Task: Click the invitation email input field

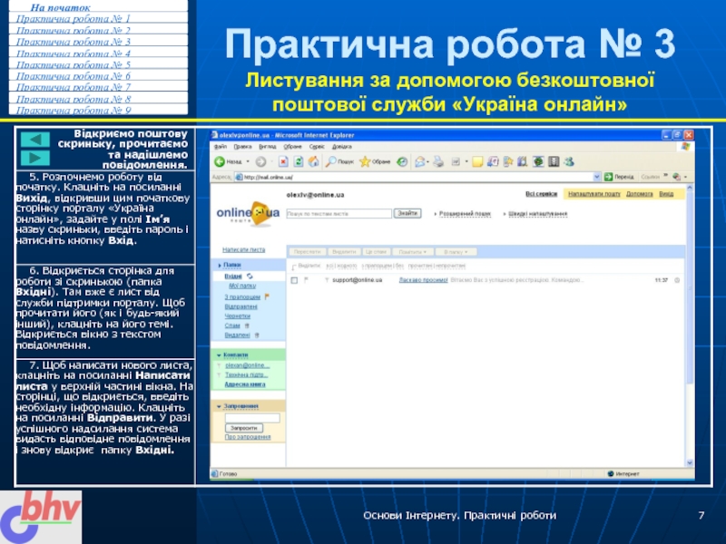Action: pyautogui.click(x=252, y=418)
